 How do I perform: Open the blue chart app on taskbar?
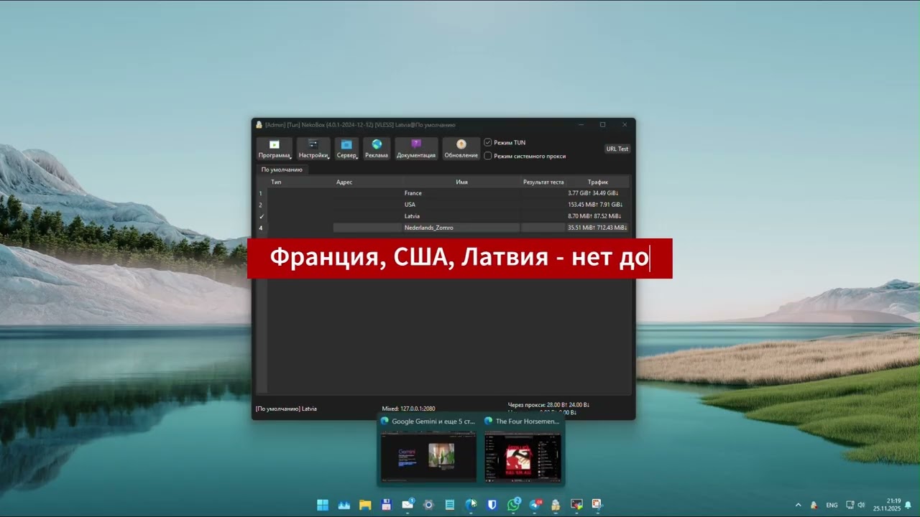click(x=344, y=505)
